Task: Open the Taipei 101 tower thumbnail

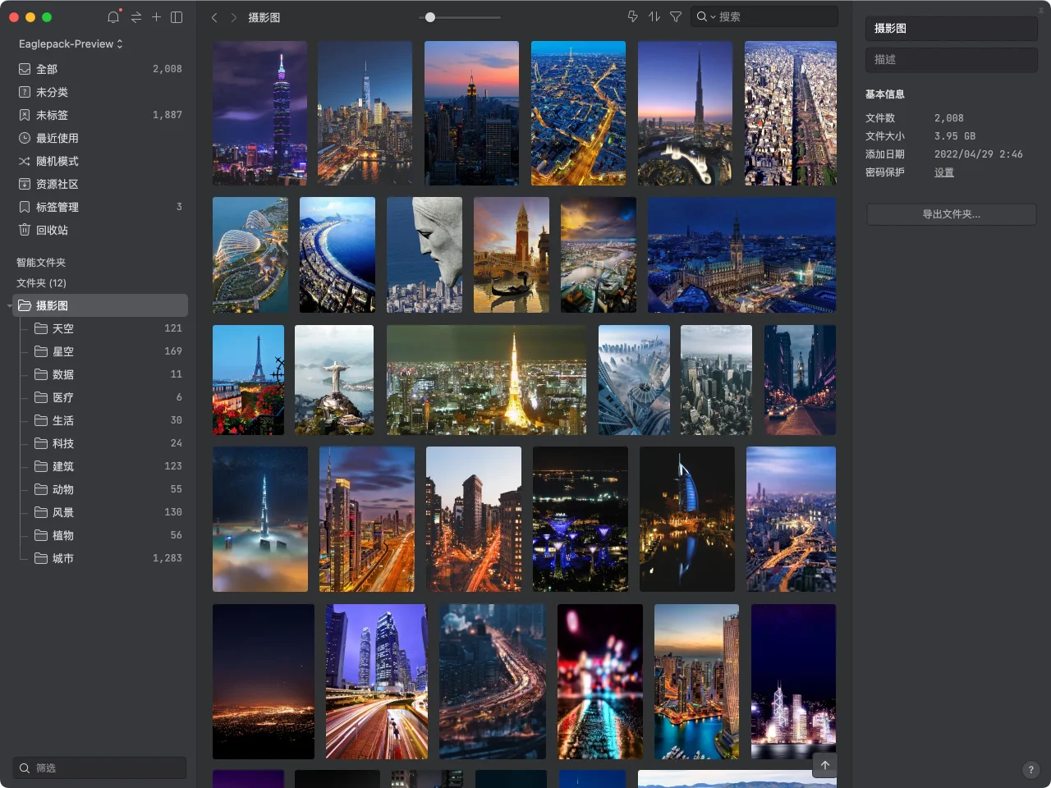Action: (x=259, y=113)
